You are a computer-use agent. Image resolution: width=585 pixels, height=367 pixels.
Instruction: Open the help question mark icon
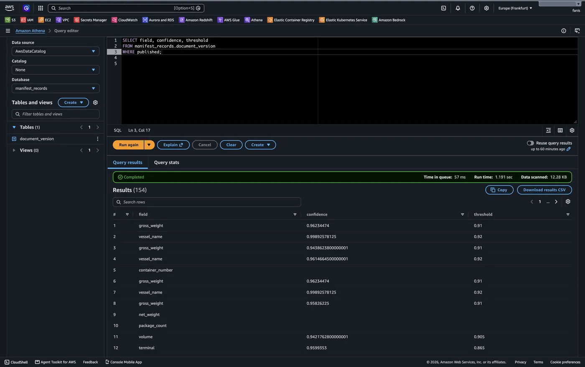(472, 8)
